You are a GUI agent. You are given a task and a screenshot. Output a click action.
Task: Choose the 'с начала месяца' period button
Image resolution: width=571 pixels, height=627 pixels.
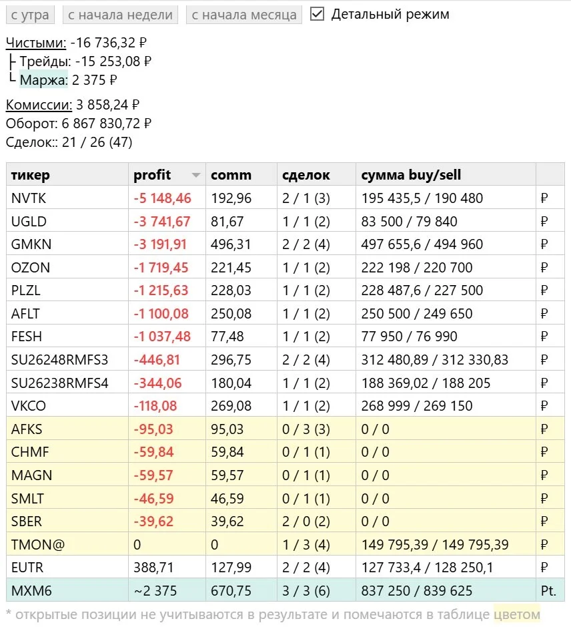[243, 15]
